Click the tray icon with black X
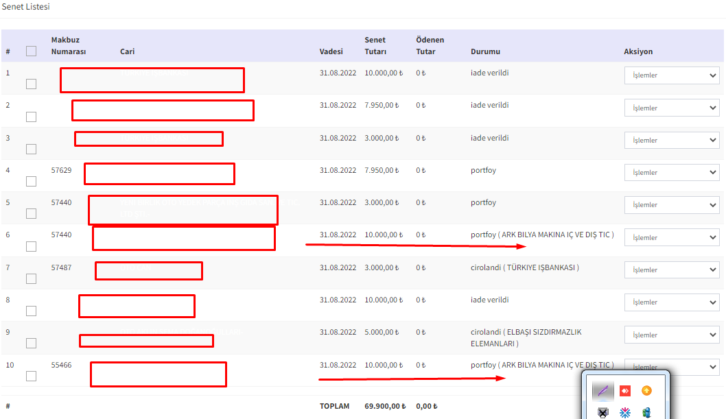Image resolution: width=726 pixels, height=419 pixels. pos(602,412)
